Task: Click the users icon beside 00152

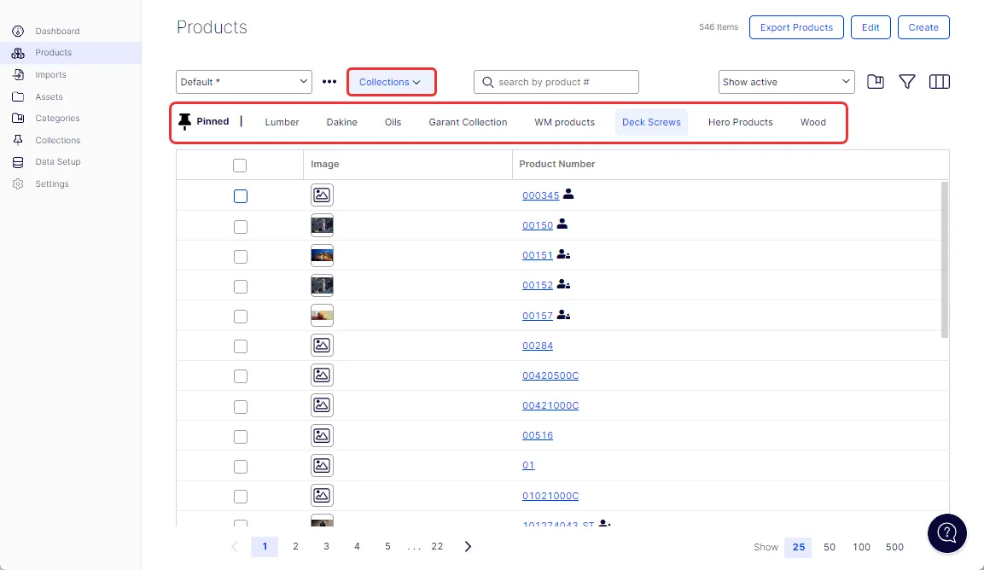Action: [x=563, y=284]
